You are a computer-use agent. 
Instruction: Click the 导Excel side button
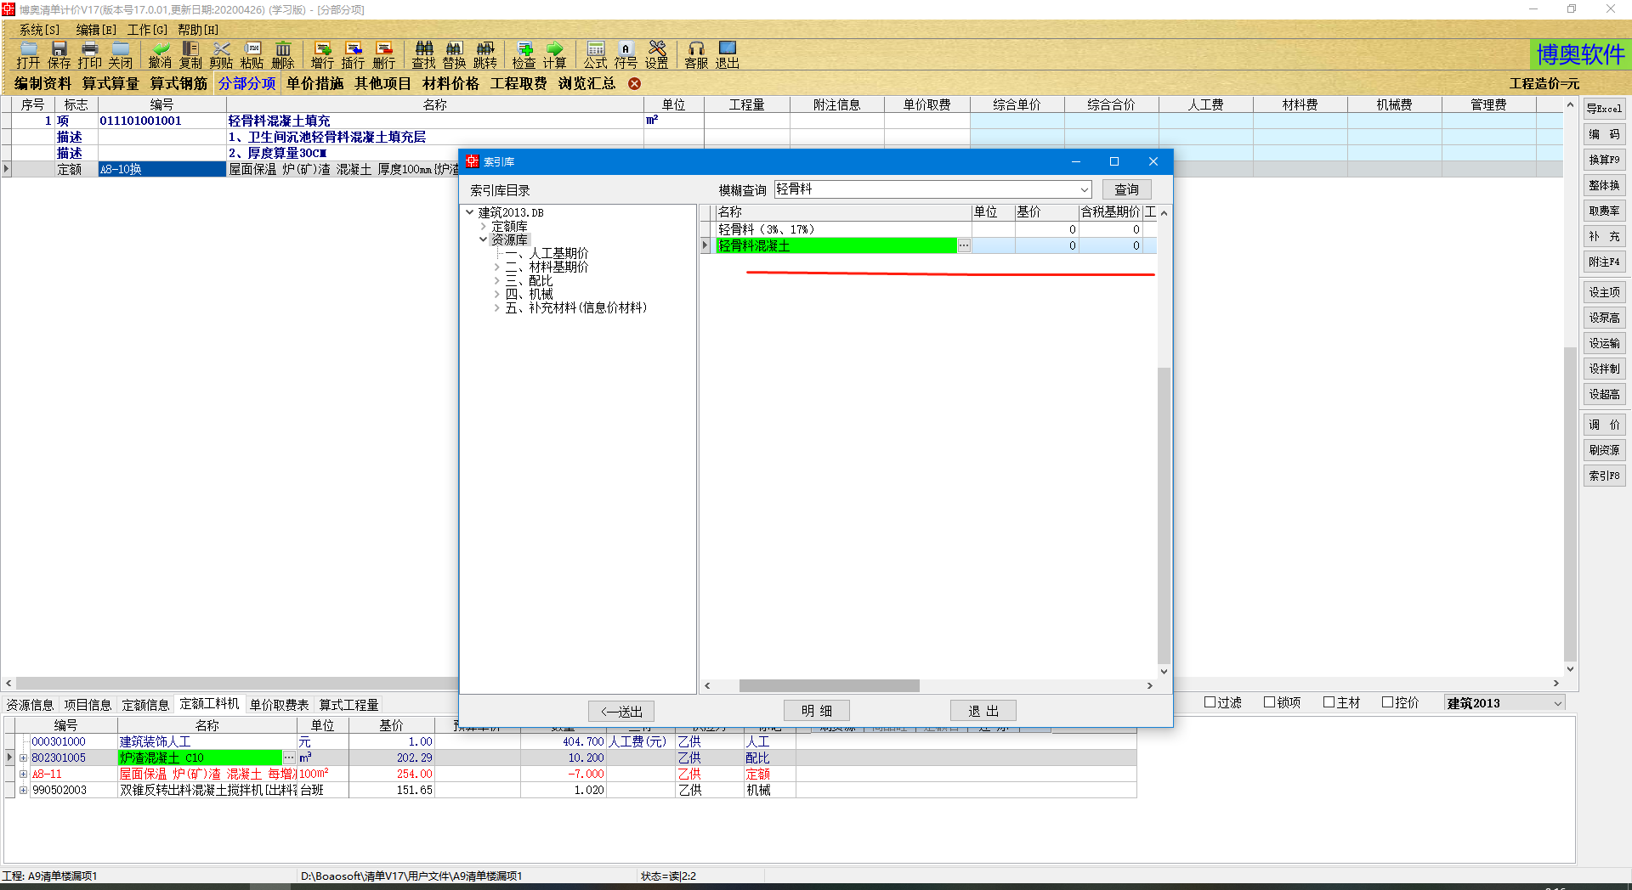coord(1604,109)
